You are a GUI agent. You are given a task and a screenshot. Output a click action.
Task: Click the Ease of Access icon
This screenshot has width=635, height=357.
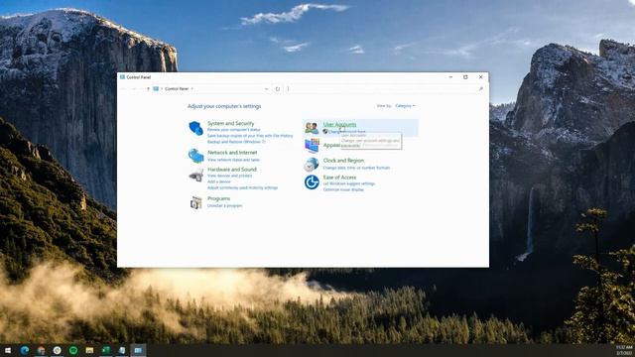312,182
